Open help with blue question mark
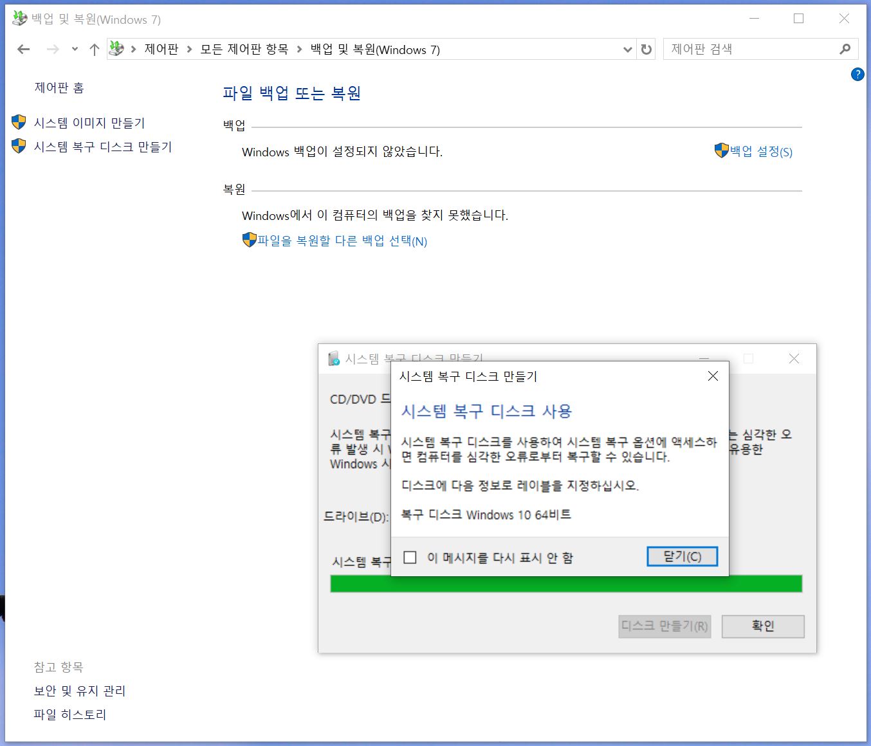This screenshot has height=746, width=871. pyautogui.click(x=857, y=74)
